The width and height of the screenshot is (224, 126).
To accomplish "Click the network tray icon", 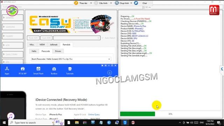I will pos(188,122).
